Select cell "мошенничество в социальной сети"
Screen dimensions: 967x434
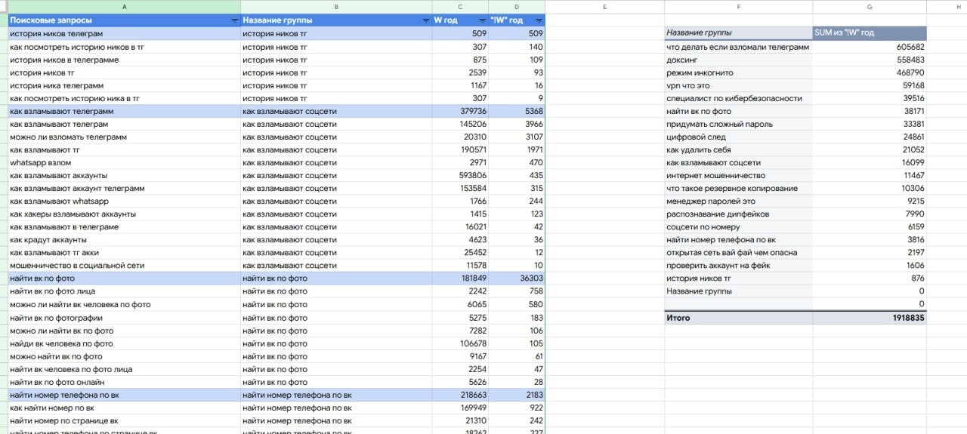(124, 265)
